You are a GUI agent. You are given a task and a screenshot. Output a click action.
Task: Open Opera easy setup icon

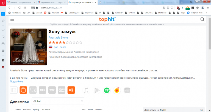click(x=208, y=8)
